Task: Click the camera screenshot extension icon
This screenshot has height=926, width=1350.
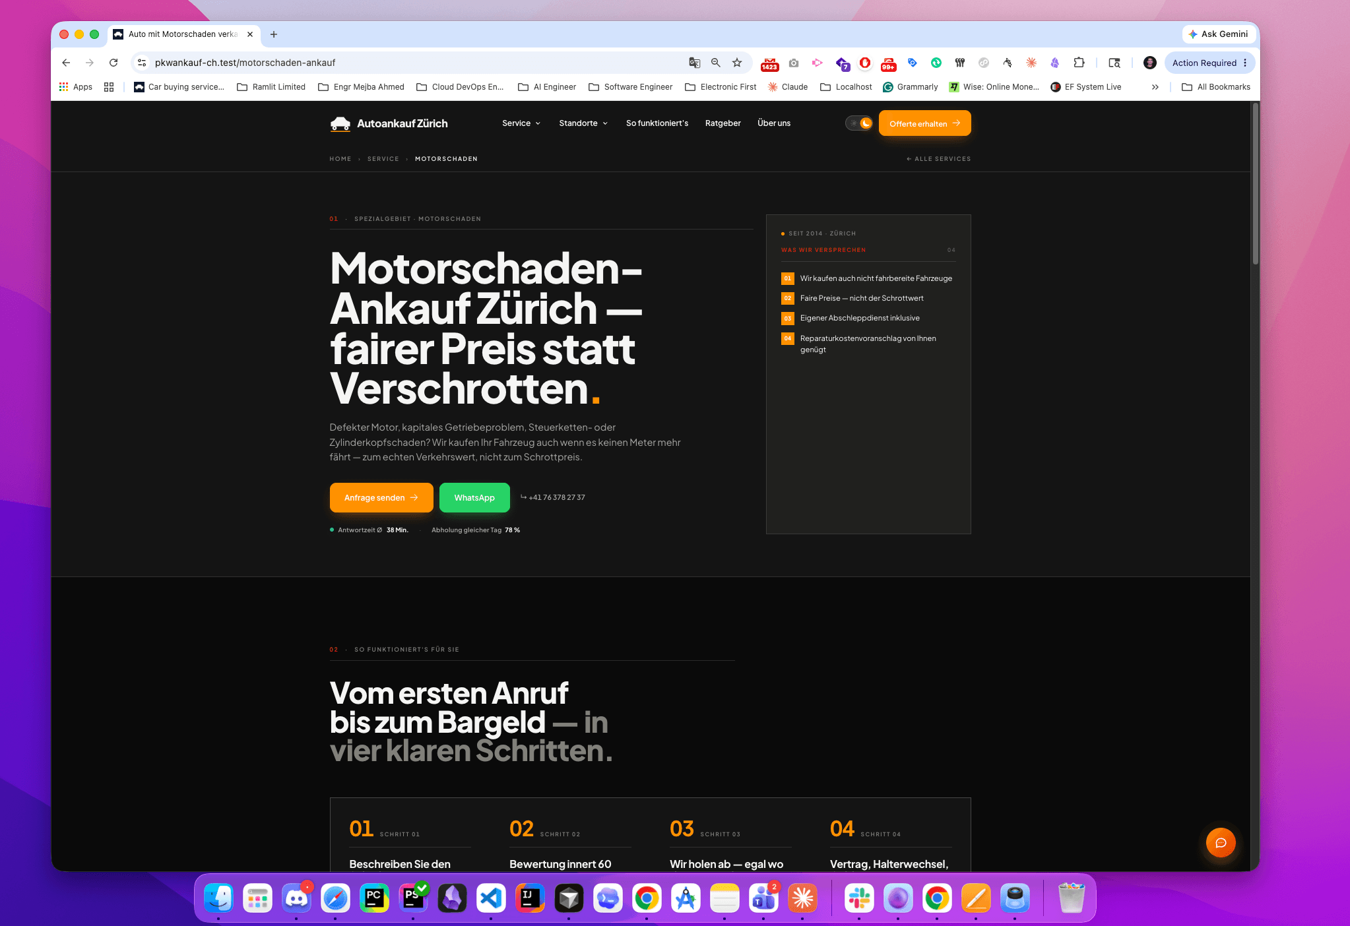Action: point(794,63)
